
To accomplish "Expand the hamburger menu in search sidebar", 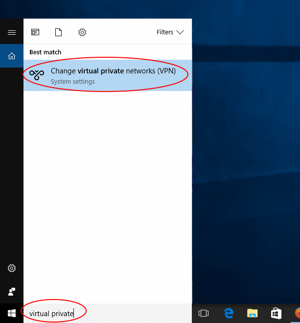I will coord(12,32).
